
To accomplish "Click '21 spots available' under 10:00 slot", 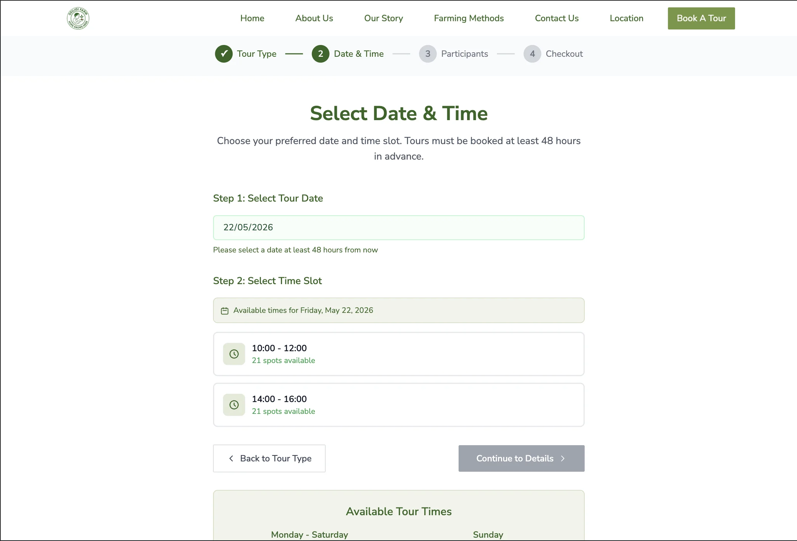I will point(283,360).
